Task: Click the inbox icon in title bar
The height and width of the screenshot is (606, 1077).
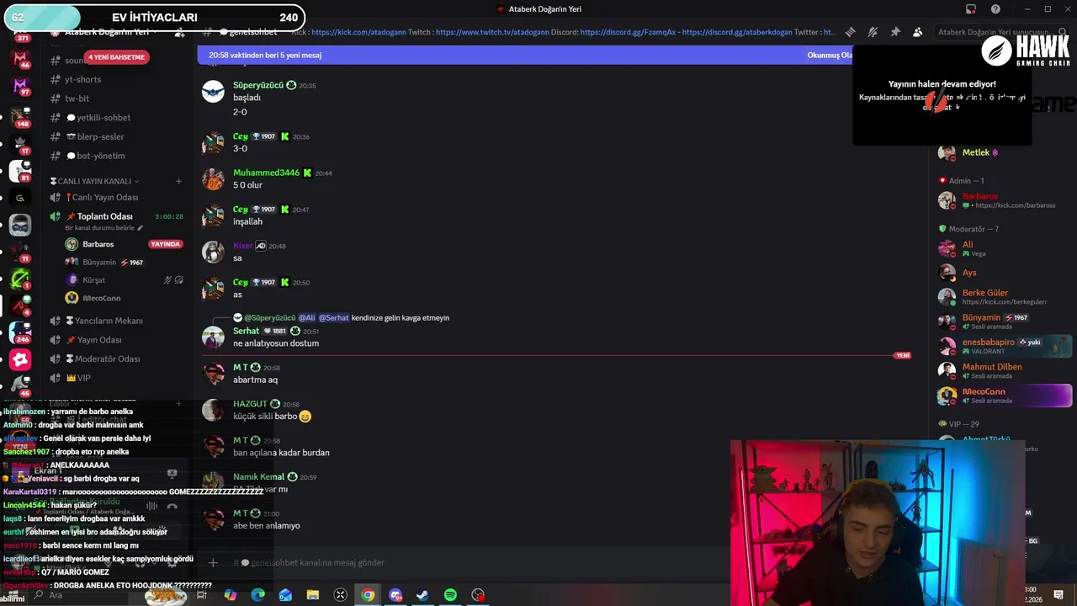Action: coord(971,9)
